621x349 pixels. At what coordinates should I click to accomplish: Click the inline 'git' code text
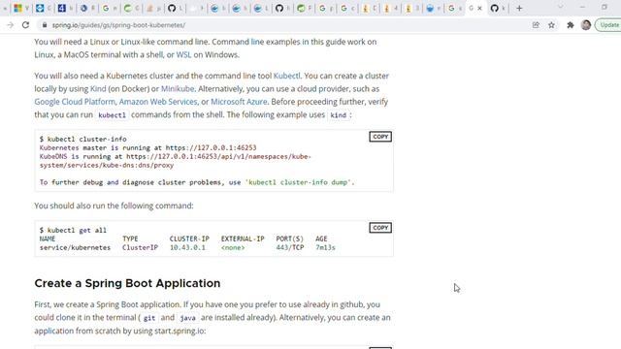148,318
